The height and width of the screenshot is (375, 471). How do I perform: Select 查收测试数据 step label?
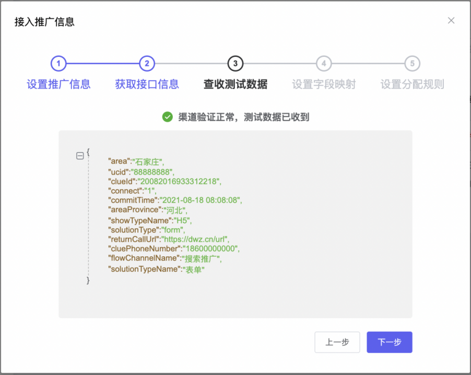[x=235, y=84]
